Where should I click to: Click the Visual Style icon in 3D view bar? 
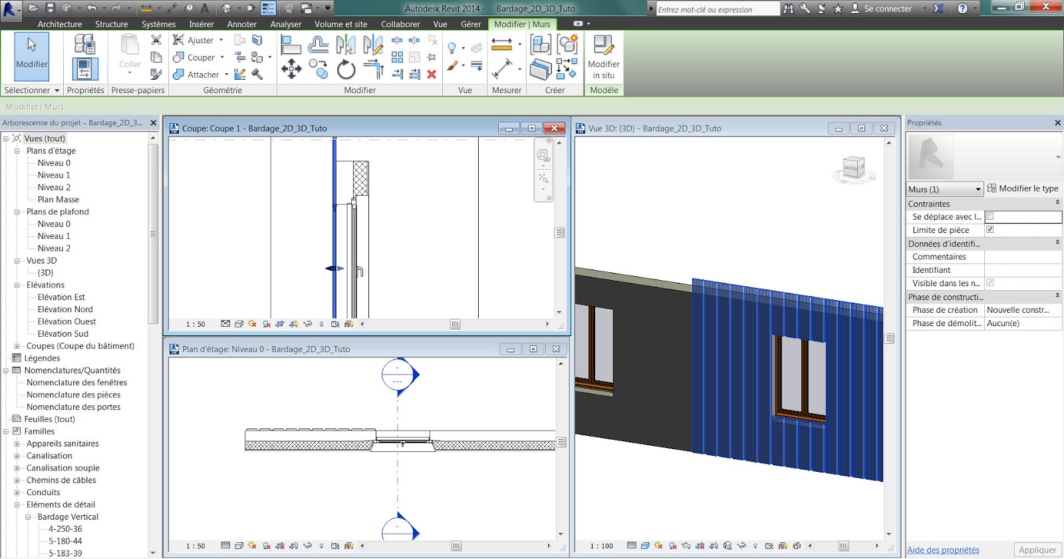(x=645, y=546)
